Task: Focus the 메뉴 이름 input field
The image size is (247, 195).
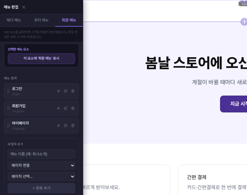Action: 41,154
